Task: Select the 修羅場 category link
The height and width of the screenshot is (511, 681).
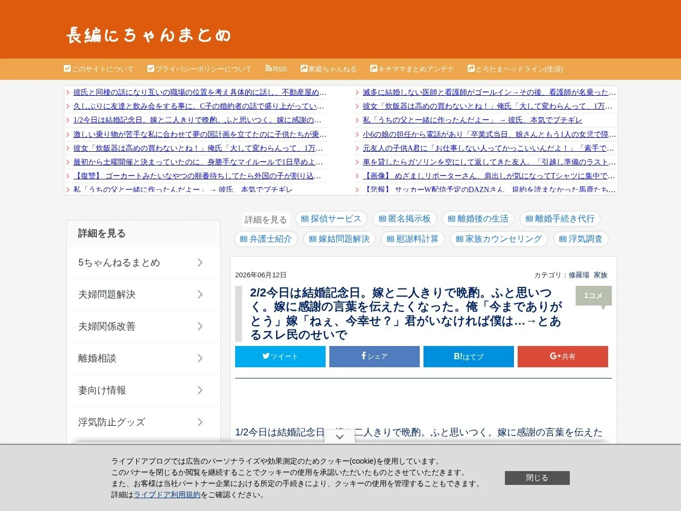Action: click(579, 275)
